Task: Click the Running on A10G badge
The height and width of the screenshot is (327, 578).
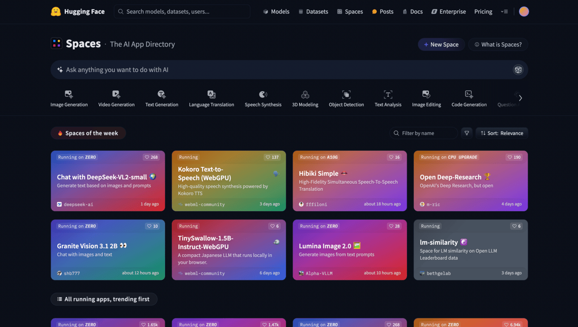Action: (319, 157)
